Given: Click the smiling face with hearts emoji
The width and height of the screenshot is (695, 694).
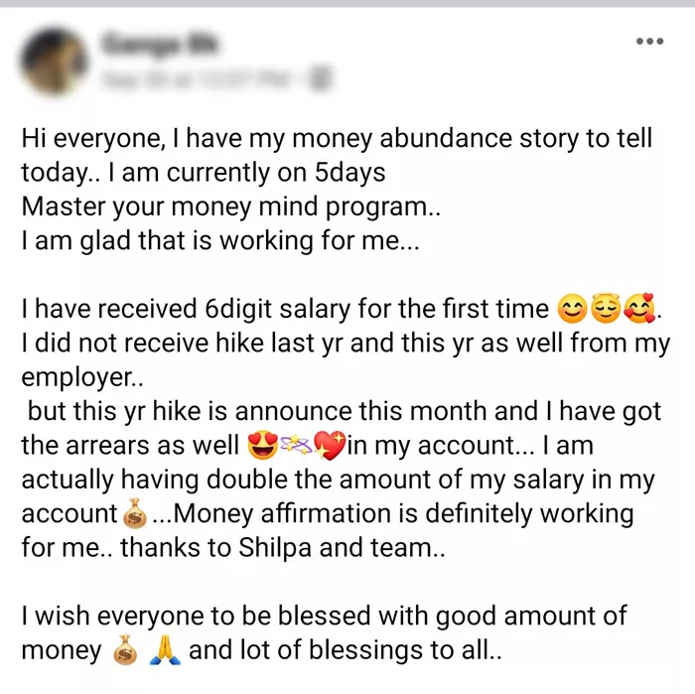Looking at the screenshot, I should (638, 311).
